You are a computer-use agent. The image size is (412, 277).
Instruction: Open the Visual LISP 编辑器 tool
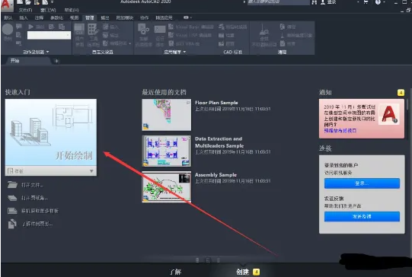click(190, 35)
